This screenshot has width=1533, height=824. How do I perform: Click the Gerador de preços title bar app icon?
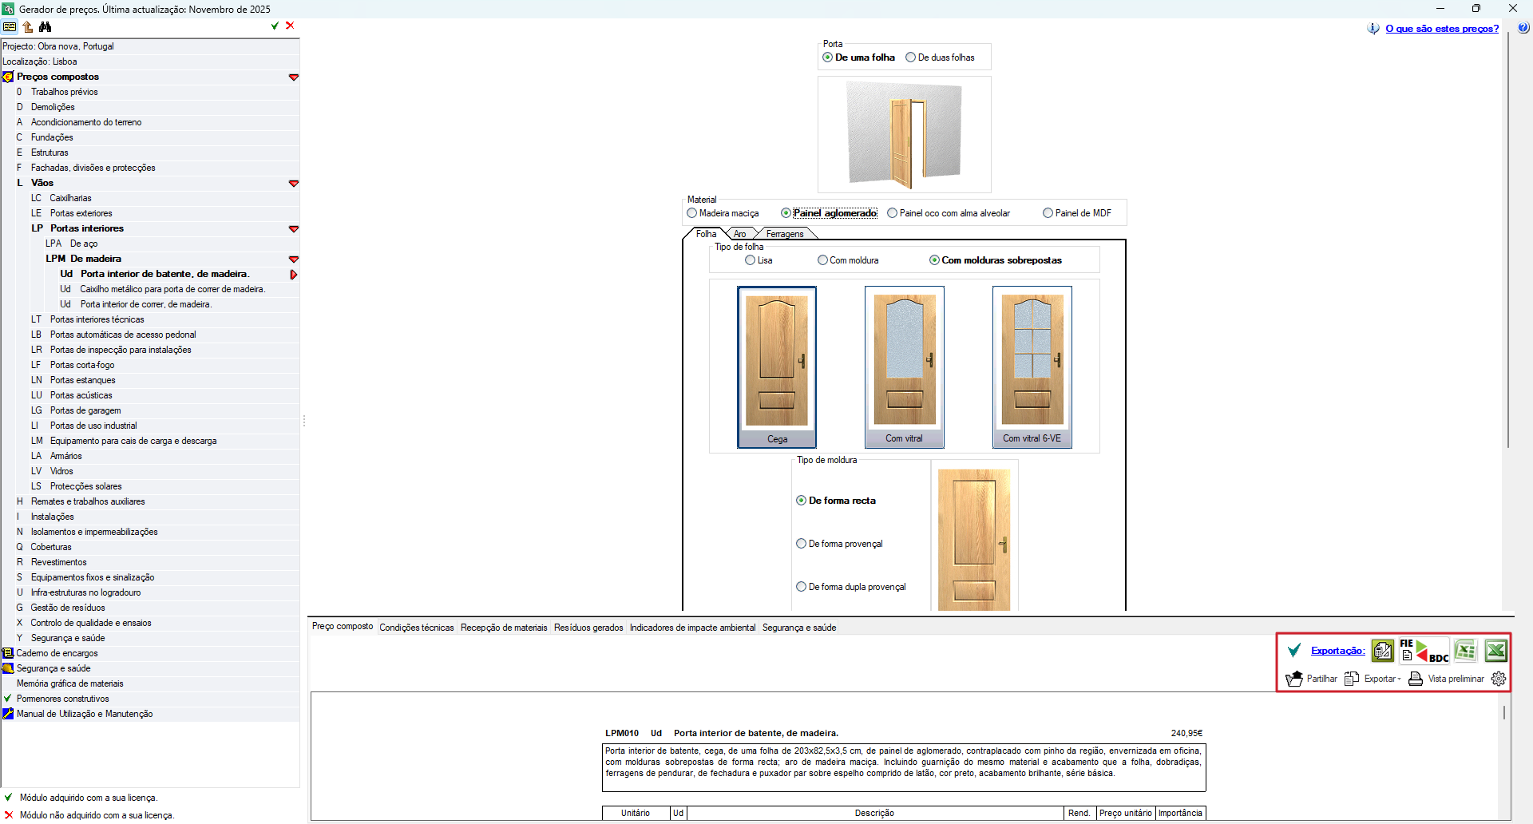(x=9, y=9)
